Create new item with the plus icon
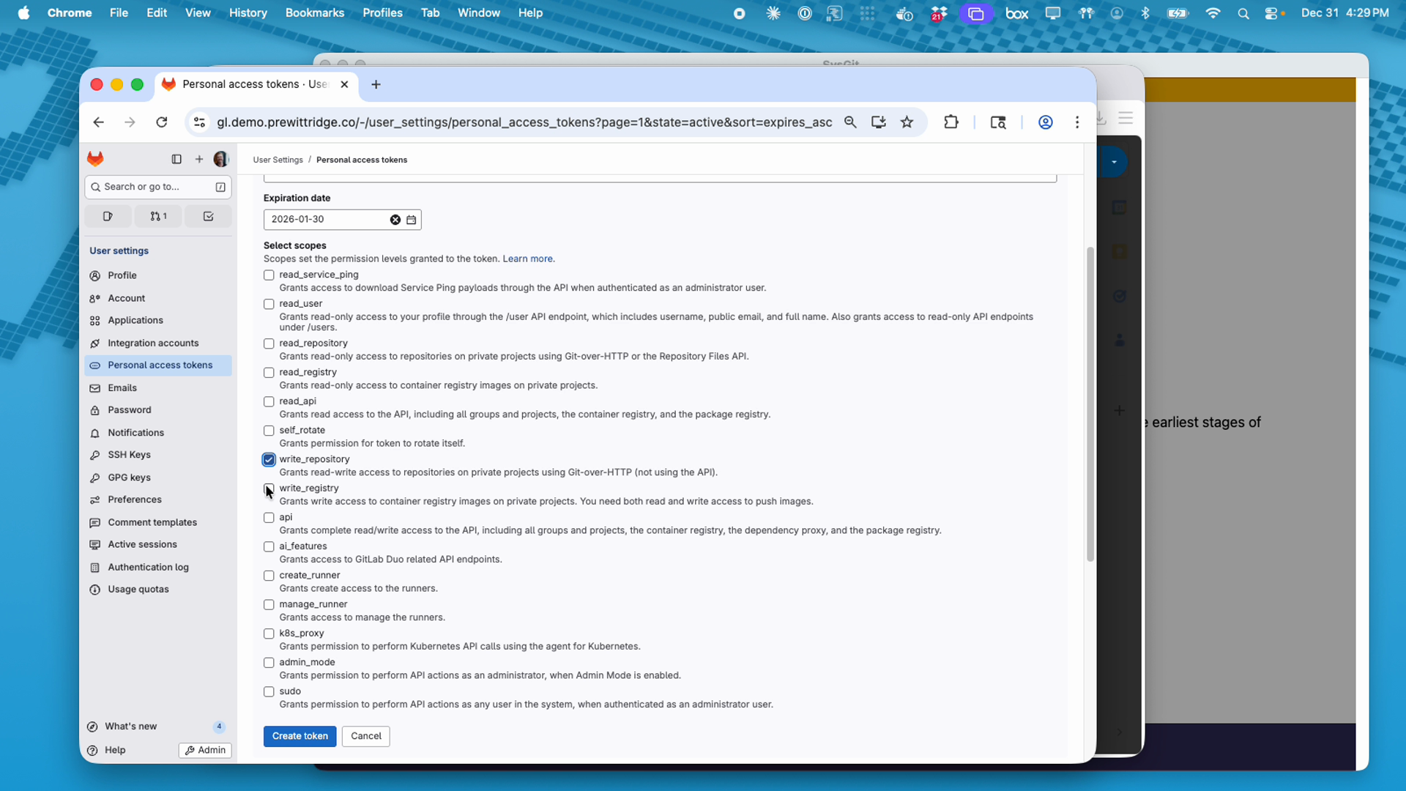This screenshot has width=1406, height=791. coord(198,159)
